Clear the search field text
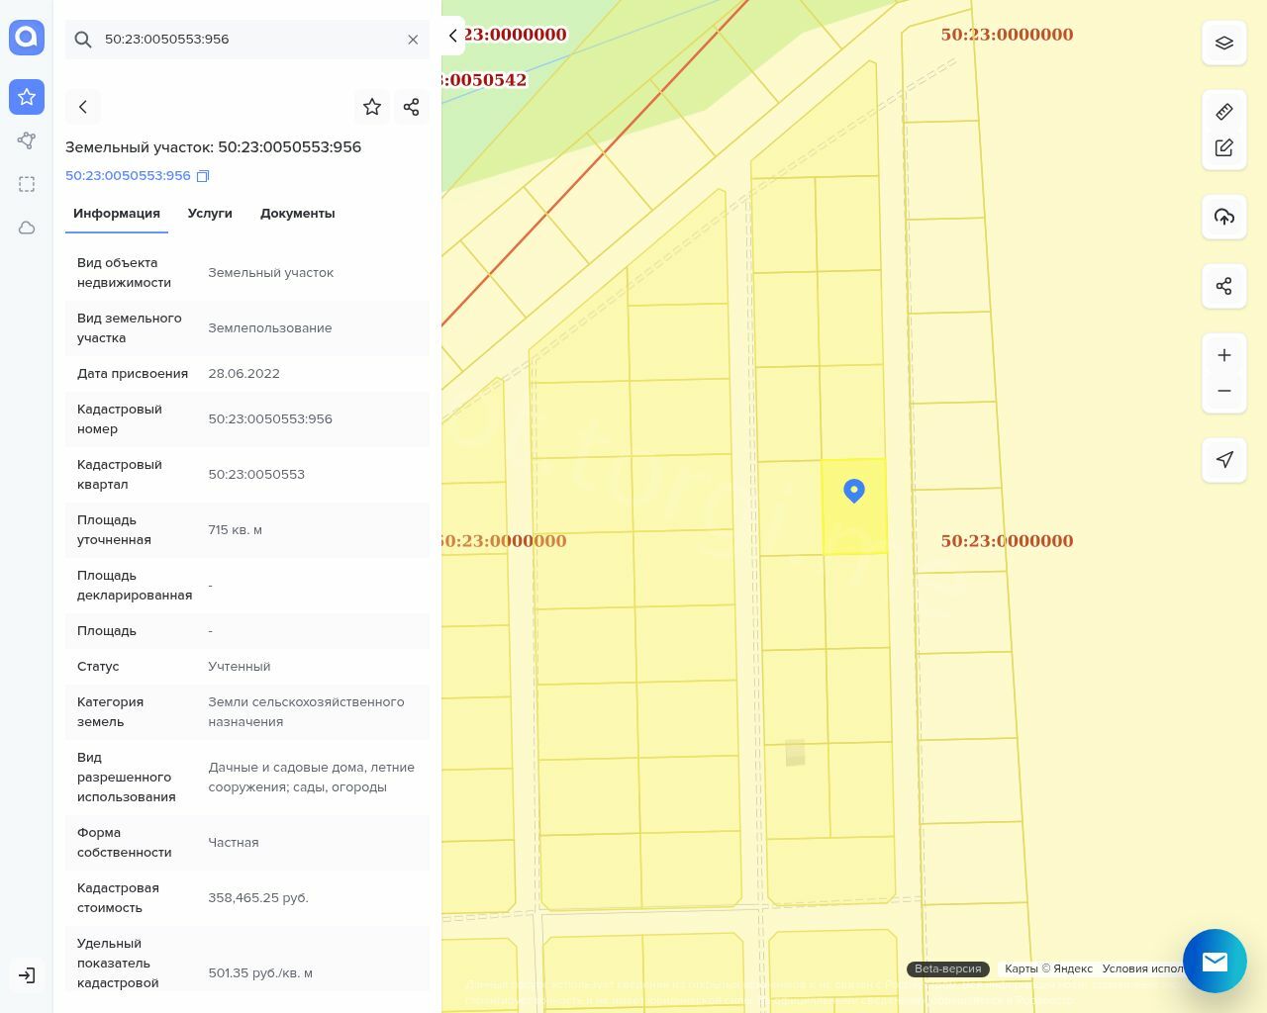 click(x=413, y=40)
